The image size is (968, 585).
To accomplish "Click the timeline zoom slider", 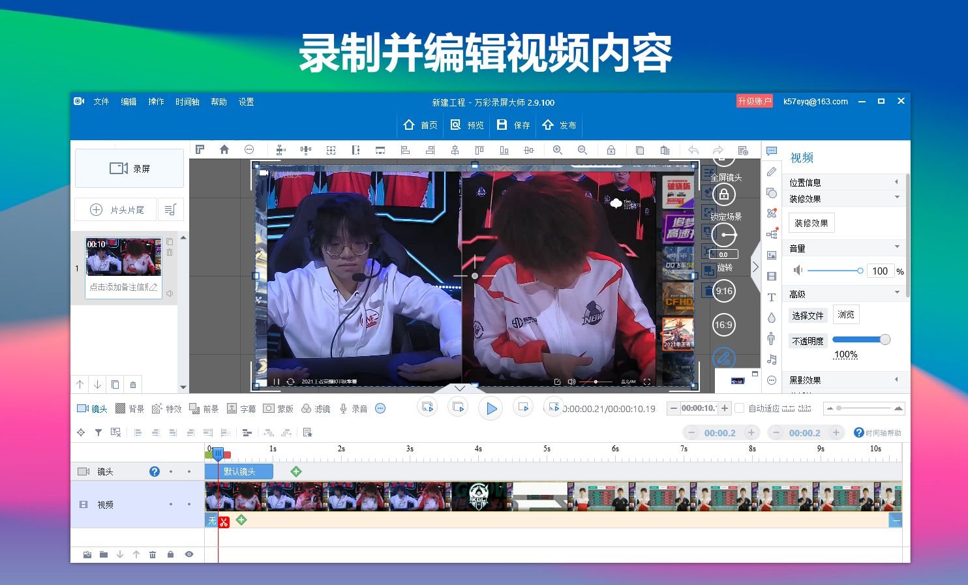I will [864, 408].
